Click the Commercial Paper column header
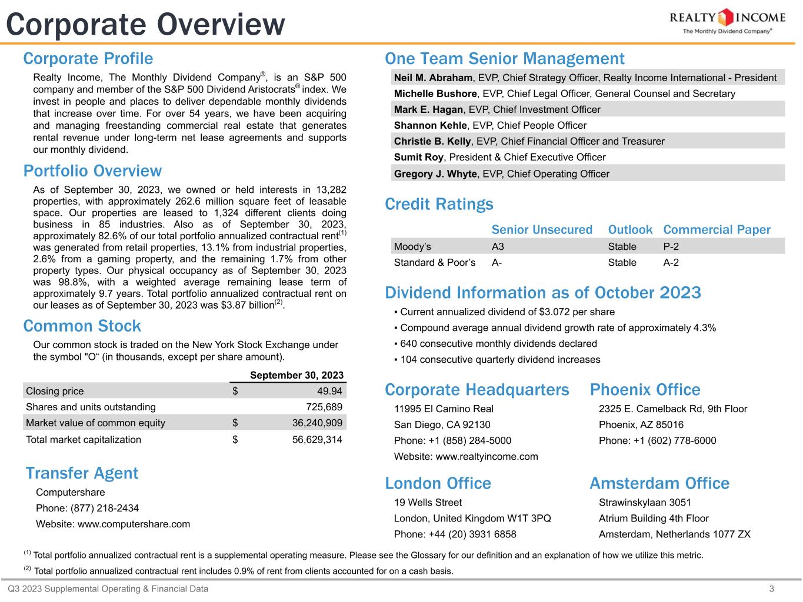This screenshot has height=602, width=803. coord(717,230)
